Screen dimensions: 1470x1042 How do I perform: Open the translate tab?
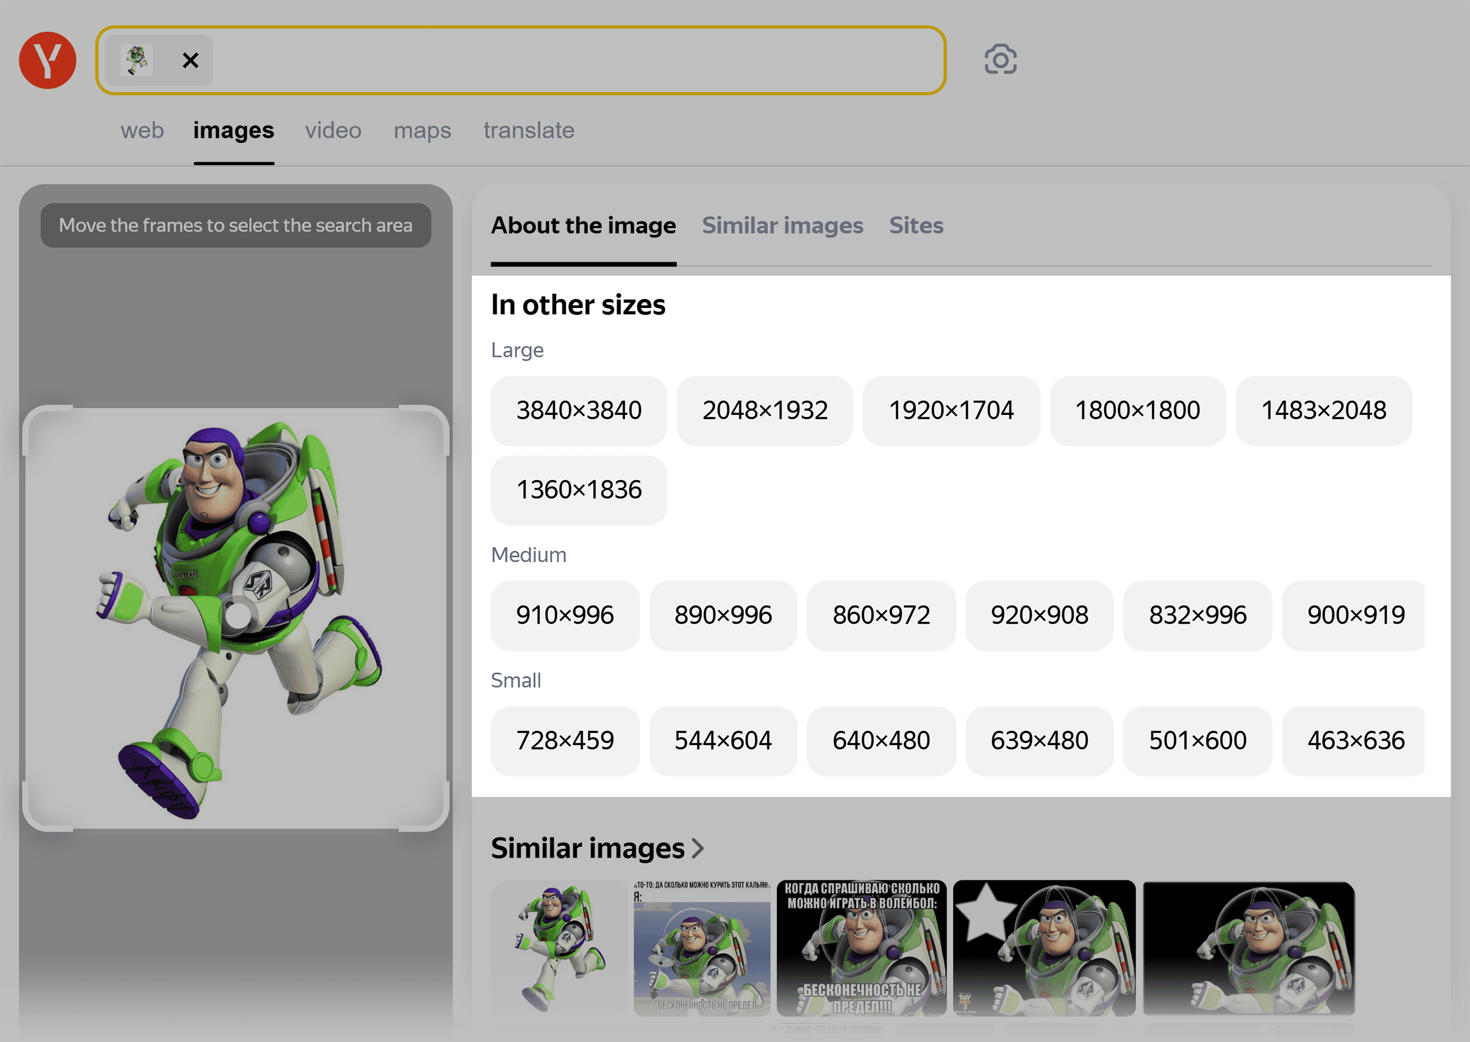pos(529,130)
